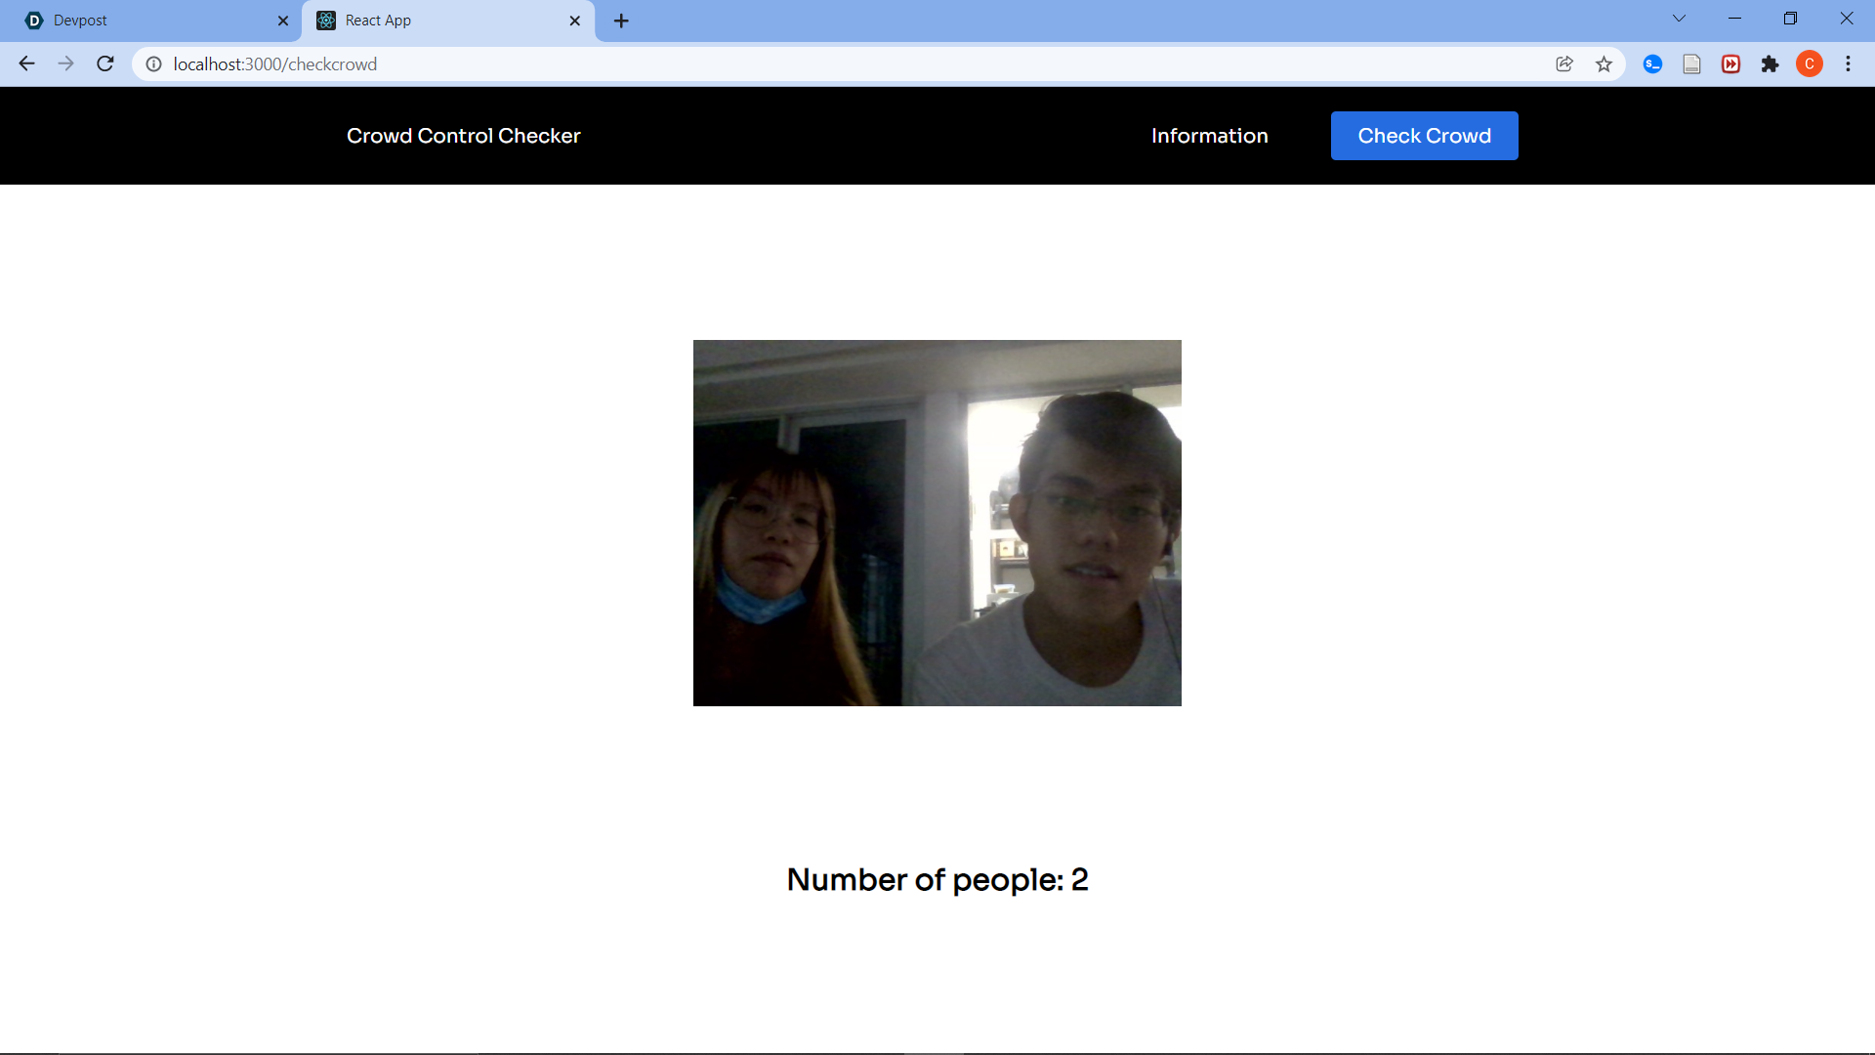Image resolution: width=1875 pixels, height=1055 pixels.
Task: Switch to the Devpost tab
Action: [x=146, y=21]
